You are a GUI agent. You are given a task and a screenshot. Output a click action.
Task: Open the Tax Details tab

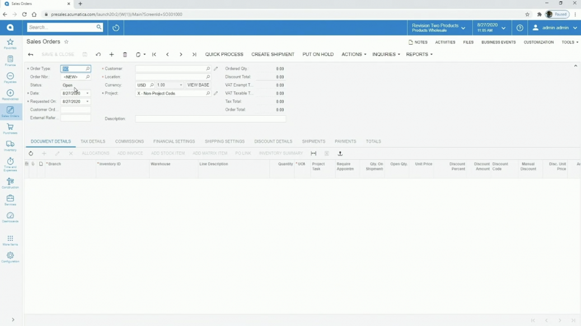[92, 141]
